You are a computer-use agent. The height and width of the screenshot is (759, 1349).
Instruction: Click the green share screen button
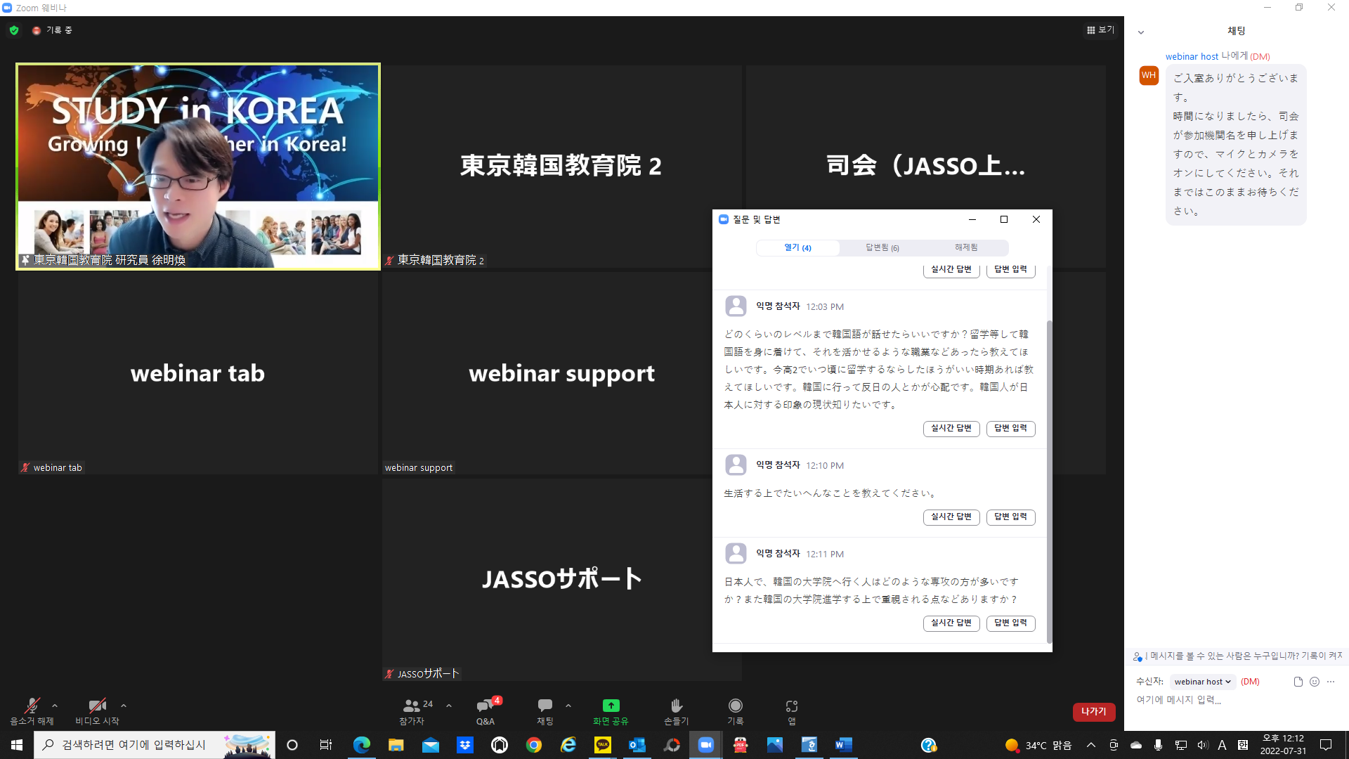tap(611, 711)
